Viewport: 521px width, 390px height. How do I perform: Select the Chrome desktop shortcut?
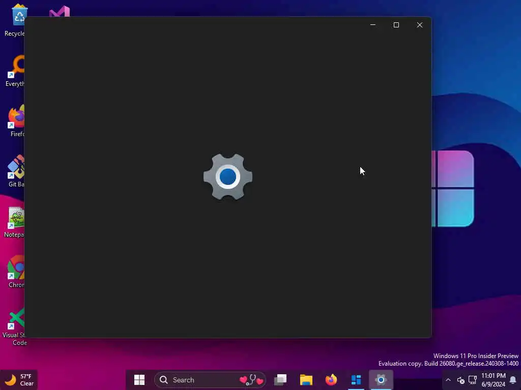16,271
